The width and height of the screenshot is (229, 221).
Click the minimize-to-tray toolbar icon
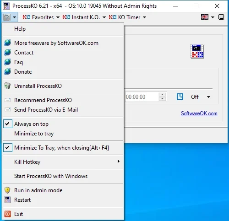[221, 17]
